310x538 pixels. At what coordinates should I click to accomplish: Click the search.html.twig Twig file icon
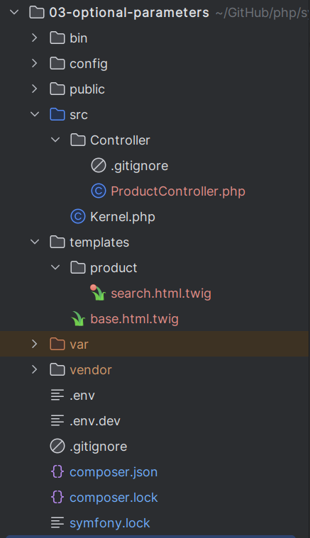[98, 293]
